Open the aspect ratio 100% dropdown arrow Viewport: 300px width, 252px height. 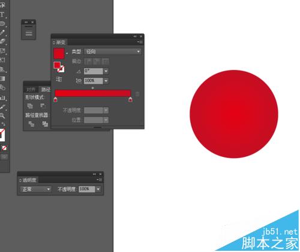[106, 81]
